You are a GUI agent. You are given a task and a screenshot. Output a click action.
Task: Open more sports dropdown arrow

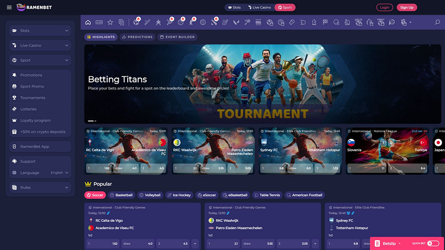pos(410,22)
